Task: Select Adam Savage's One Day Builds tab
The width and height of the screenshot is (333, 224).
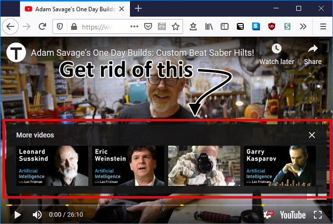Action: 75,9
